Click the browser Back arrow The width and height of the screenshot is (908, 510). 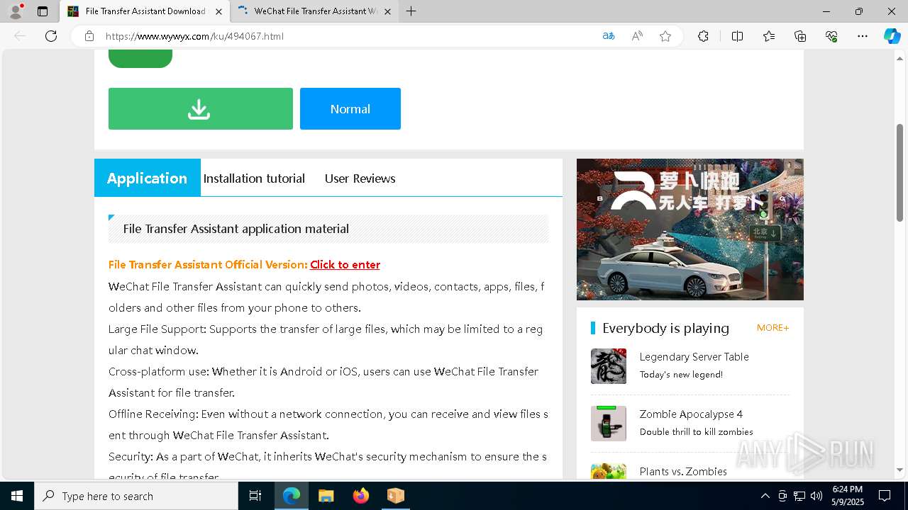[x=20, y=36]
